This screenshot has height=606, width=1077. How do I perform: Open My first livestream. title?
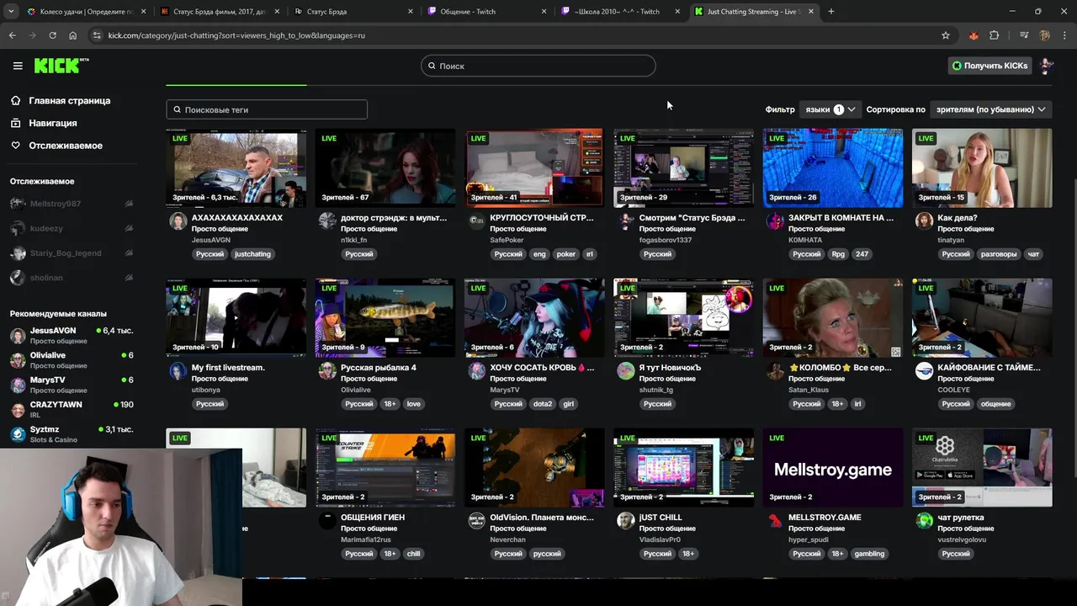[228, 368]
